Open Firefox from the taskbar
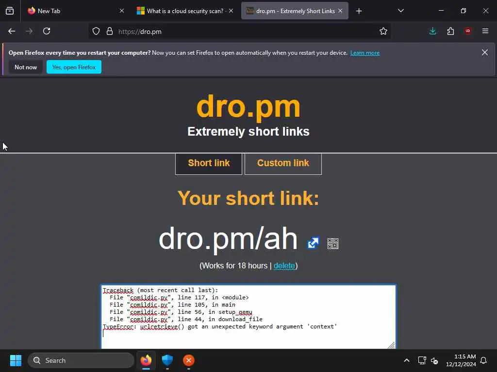497x372 pixels. 146,360
